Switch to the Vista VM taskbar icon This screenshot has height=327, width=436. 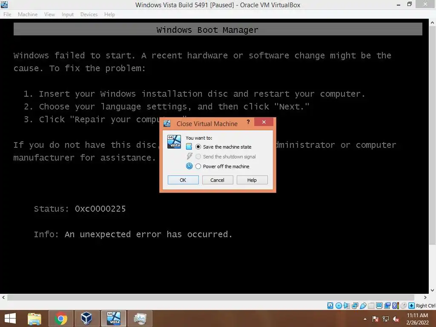coord(114,318)
